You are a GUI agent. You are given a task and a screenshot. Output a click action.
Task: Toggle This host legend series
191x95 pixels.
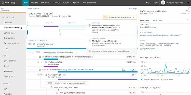(145, 80)
